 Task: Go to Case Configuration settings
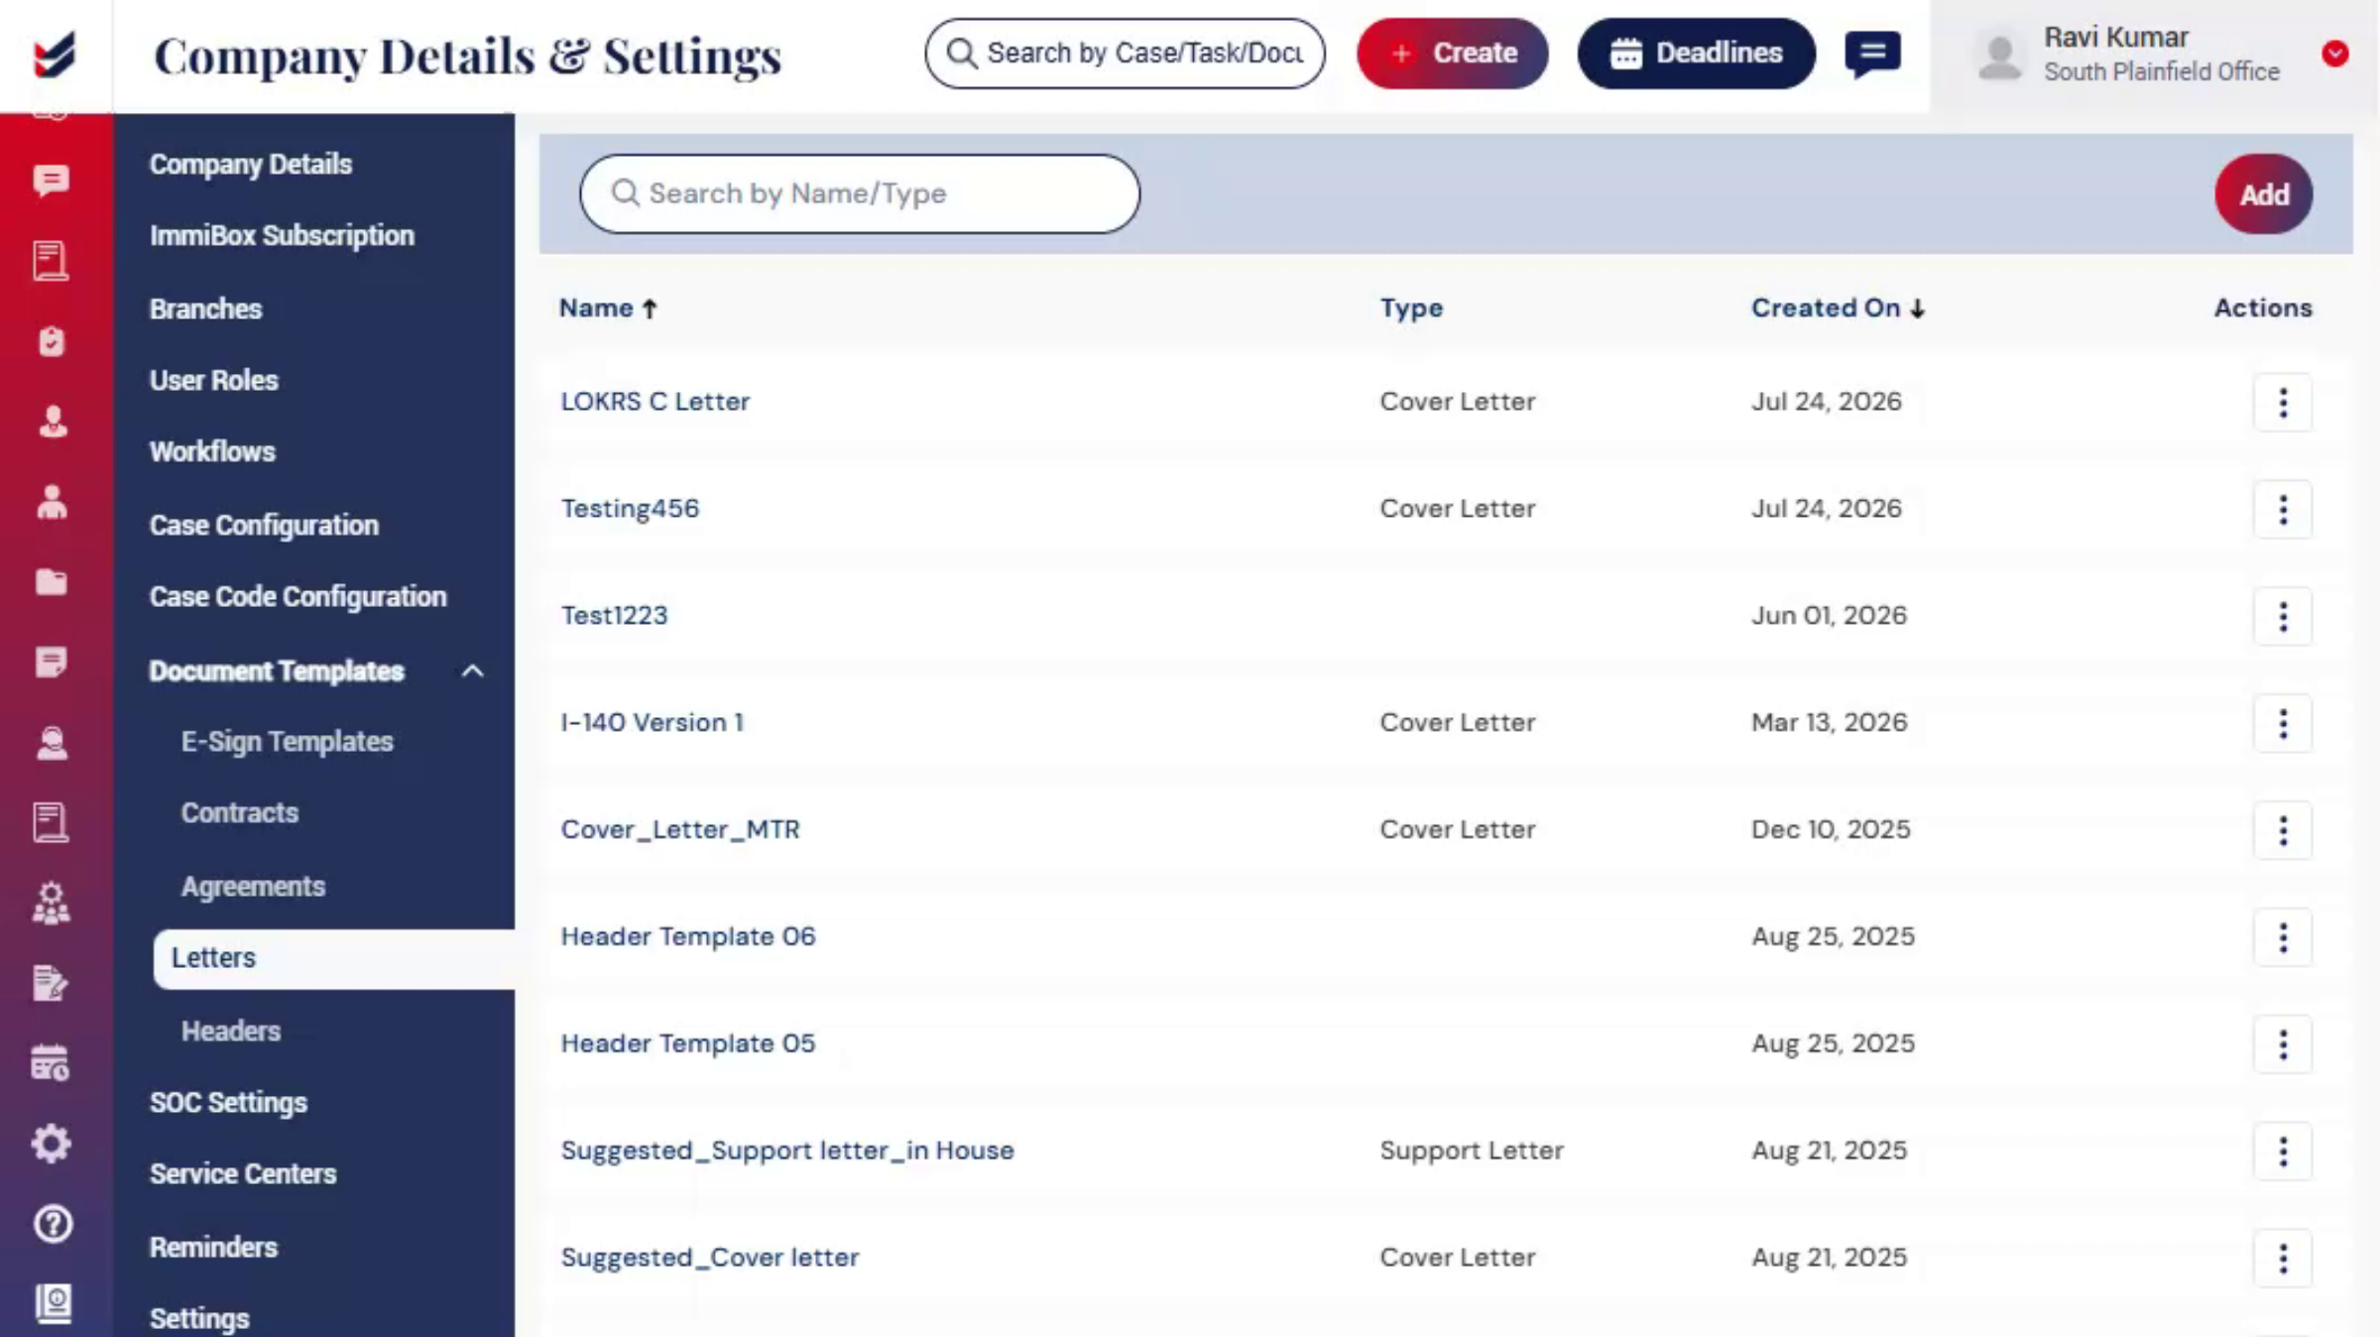coord(264,526)
